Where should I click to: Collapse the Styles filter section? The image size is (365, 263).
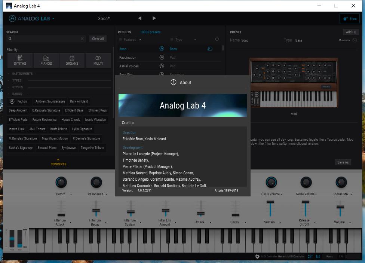pyautogui.click(x=9, y=87)
